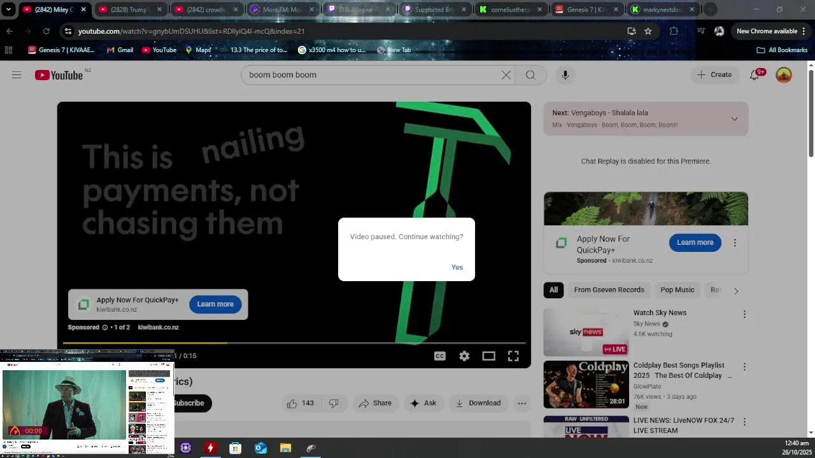Install app icon in address bar
The image size is (815, 458).
[x=632, y=31]
